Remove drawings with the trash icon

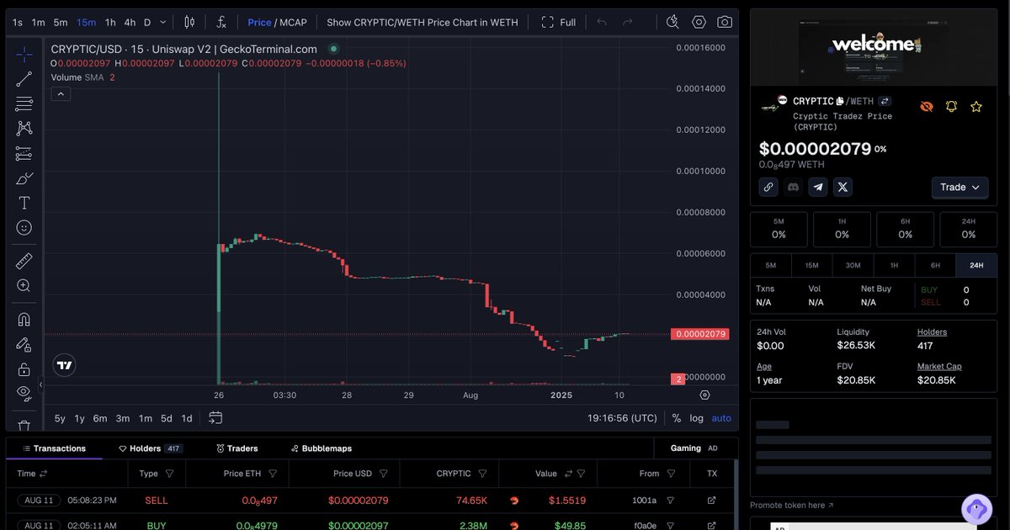pyautogui.click(x=24, y=426)
